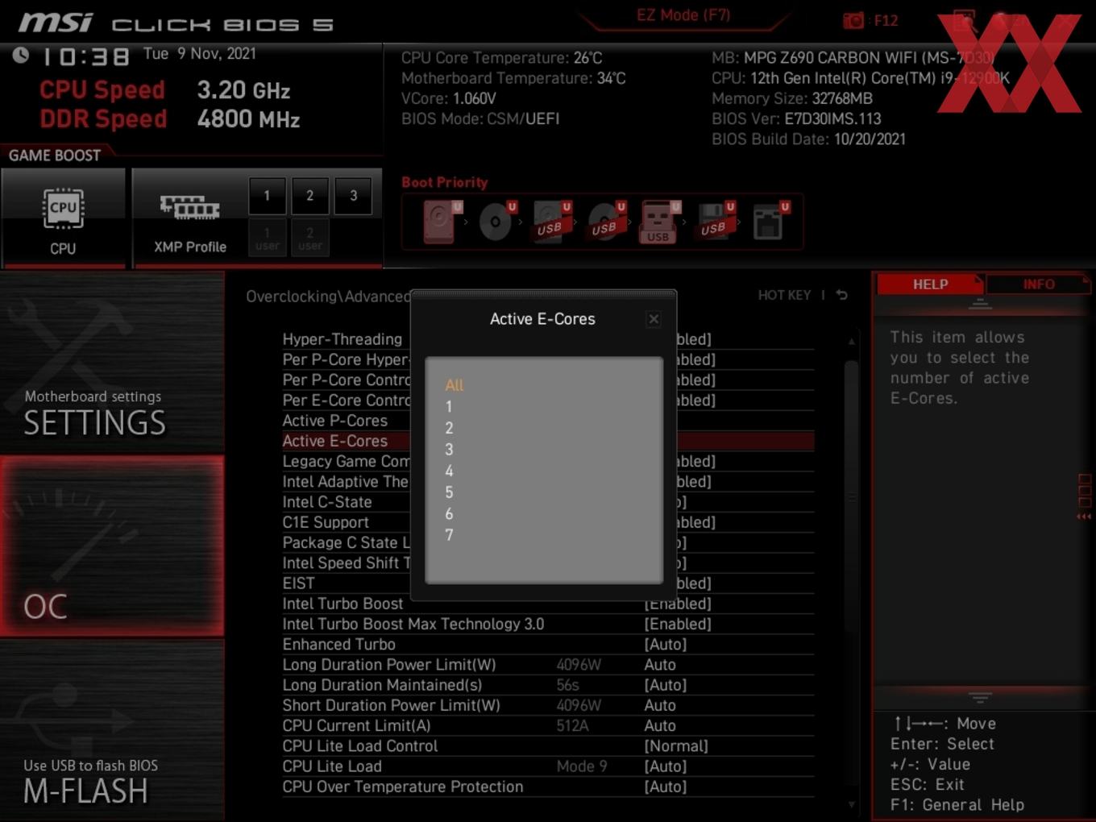Open CPU Over Temperature Protection option
The image size is (1096, 822).
666,787
